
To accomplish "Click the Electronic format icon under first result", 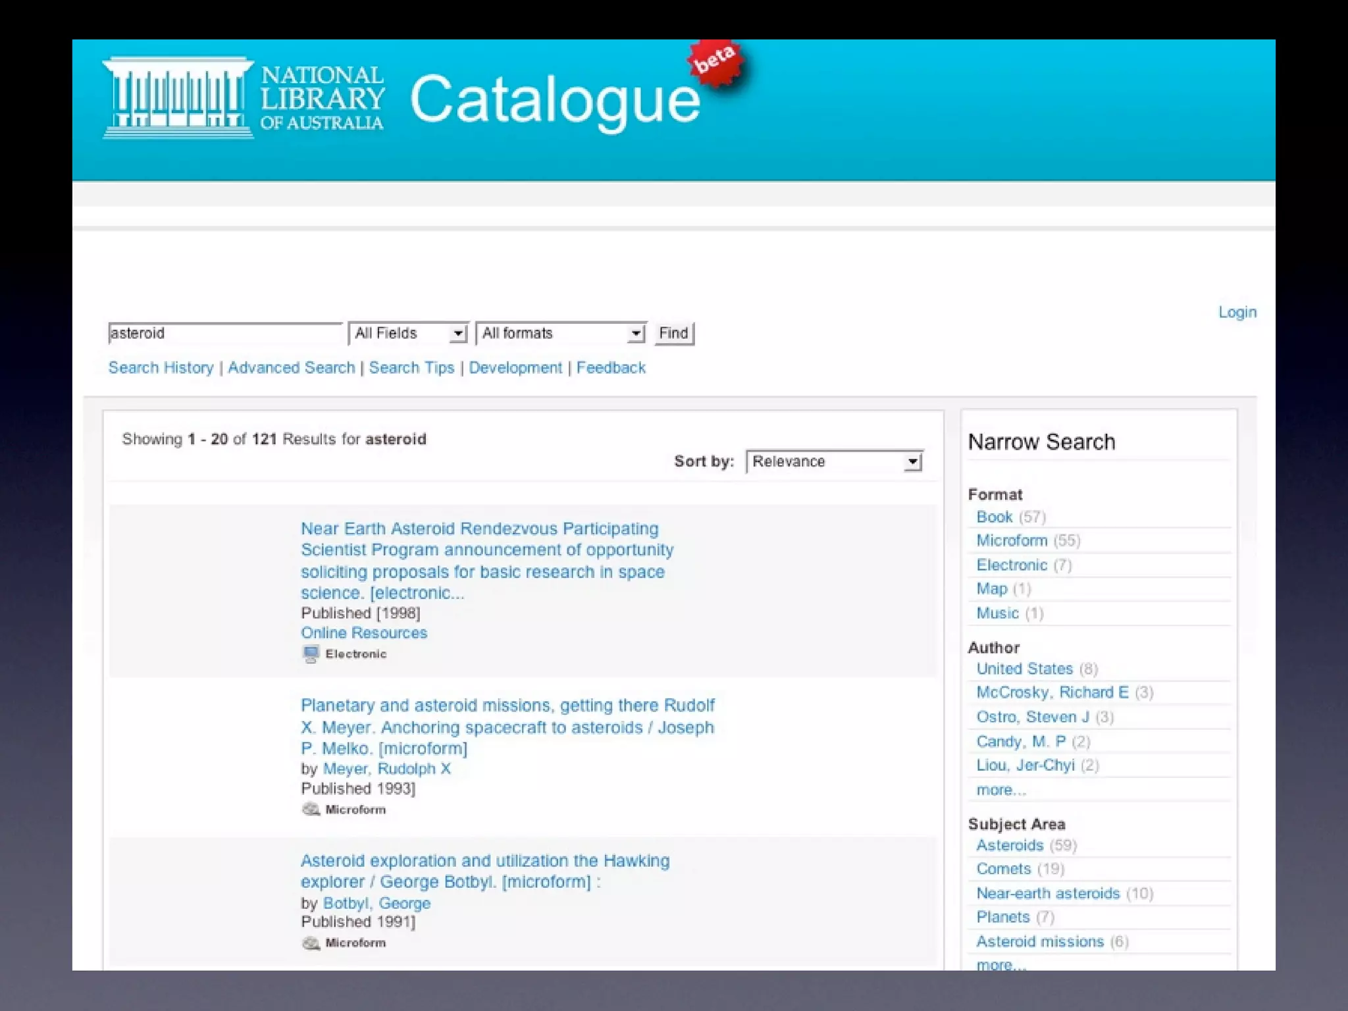I will pos(311,654).
